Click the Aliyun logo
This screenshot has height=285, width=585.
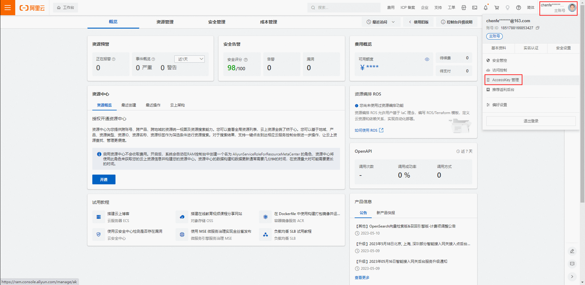click(x=32, y=8)
